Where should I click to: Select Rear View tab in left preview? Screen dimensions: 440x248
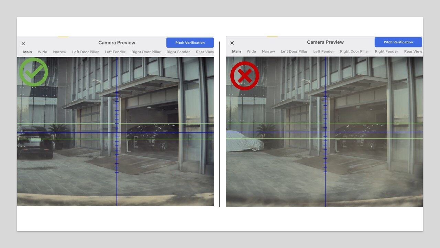pos(205,52)
